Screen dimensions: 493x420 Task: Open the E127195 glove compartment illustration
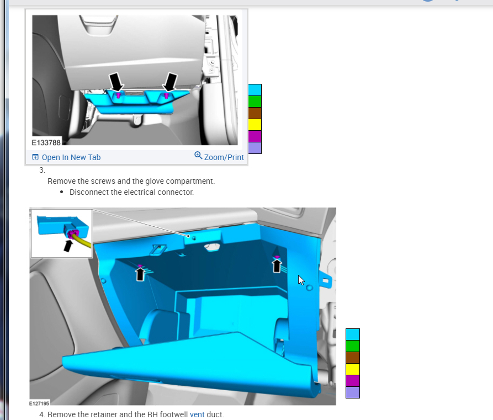point(183,306)
